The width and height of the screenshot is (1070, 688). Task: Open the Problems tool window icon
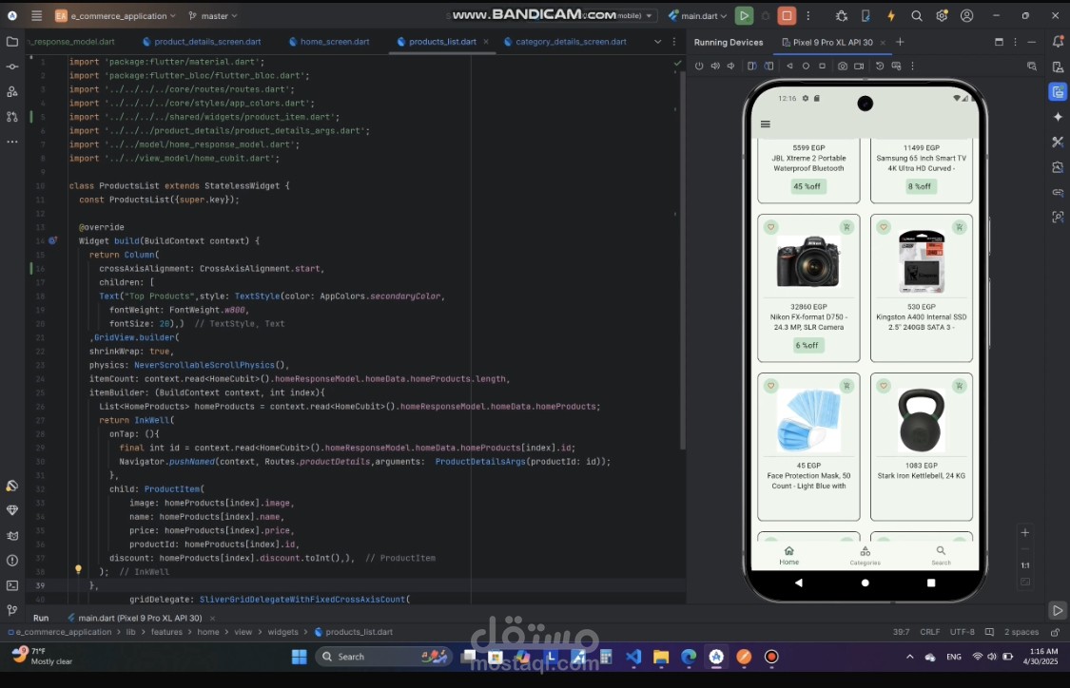point(12,561)
